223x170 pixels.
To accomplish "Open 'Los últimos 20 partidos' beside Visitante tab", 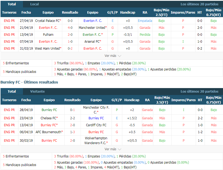I will click(199, 91).
